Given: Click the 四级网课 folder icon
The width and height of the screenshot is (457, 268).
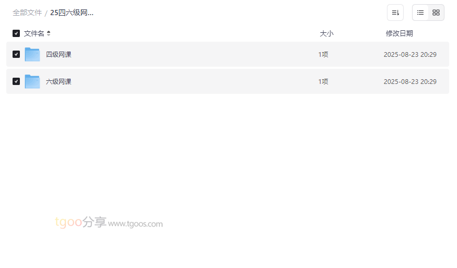Looking at the screenshot, I should tap(32, 54).
